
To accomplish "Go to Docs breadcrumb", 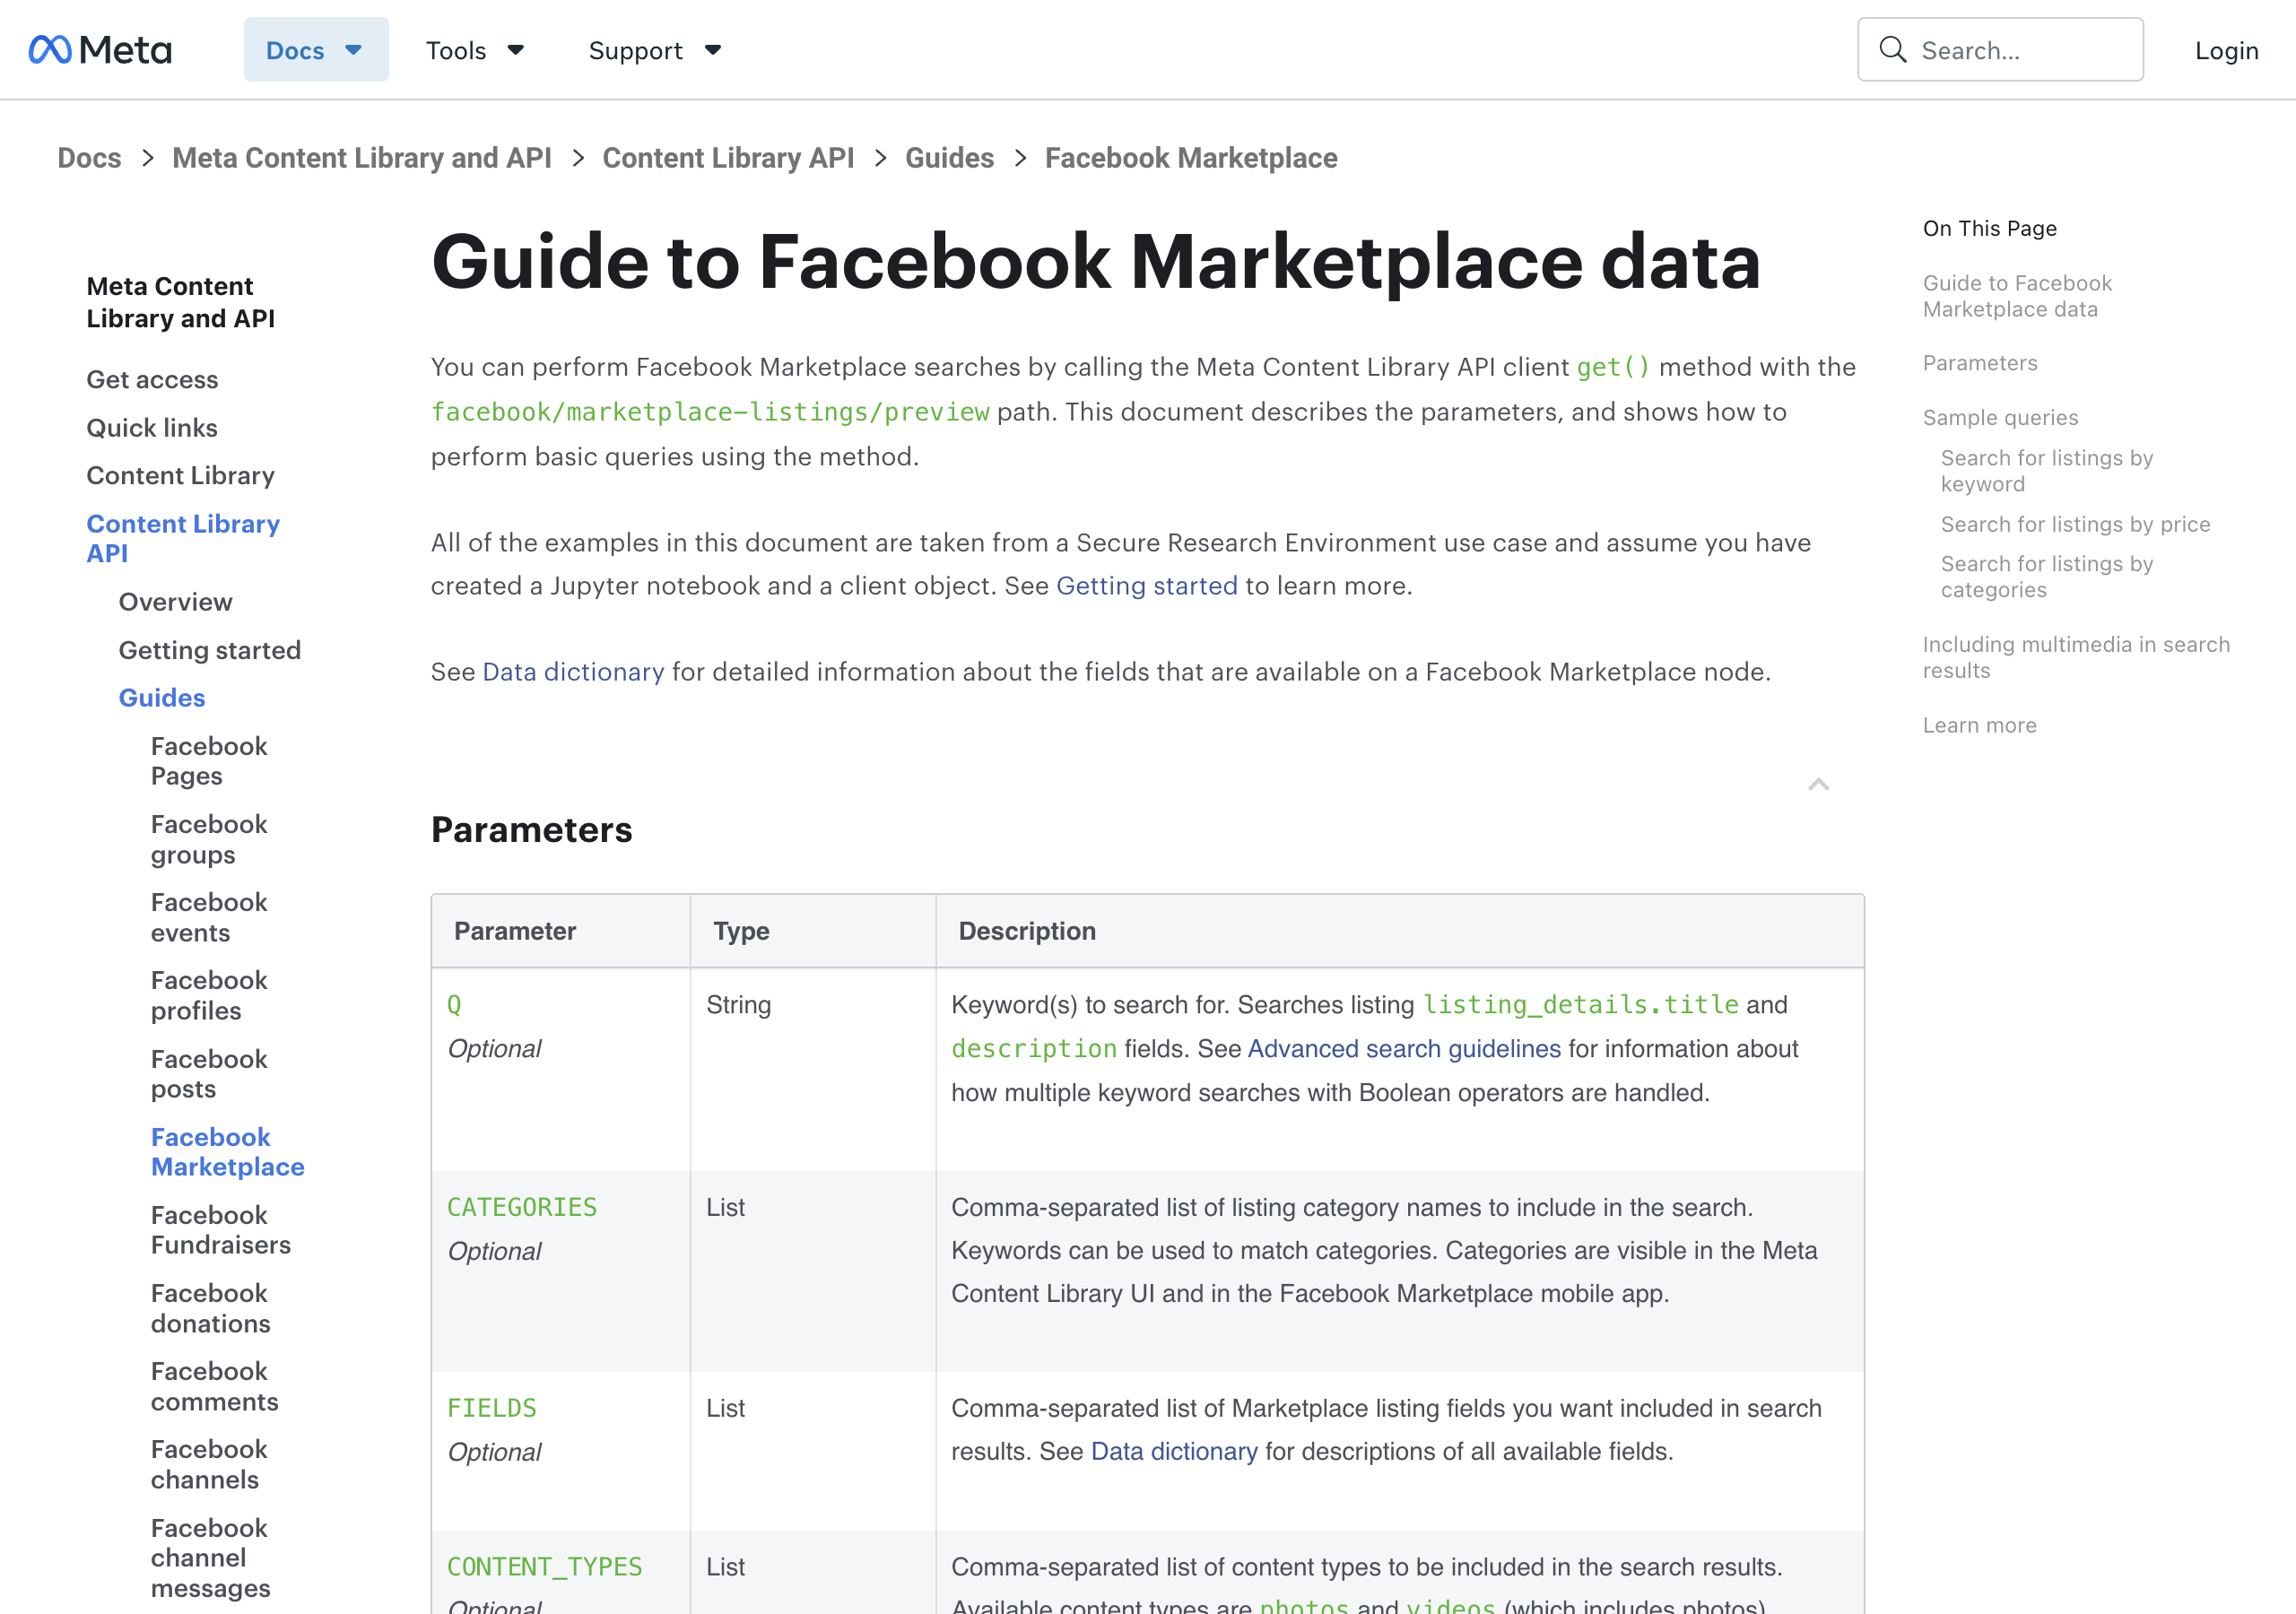I will (x=89, y=158).
